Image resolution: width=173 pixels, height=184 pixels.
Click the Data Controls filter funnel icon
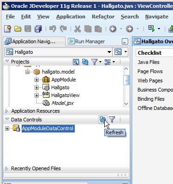pyautogui.click(x=112, y=119)
